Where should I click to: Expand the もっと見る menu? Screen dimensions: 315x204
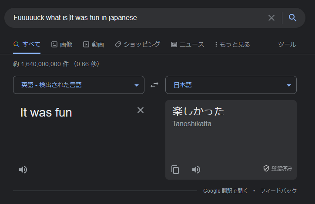coord(232,44)
